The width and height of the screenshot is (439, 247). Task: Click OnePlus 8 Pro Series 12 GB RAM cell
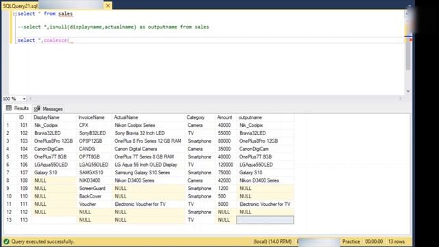pyautogui.click(x=149, y=141)
